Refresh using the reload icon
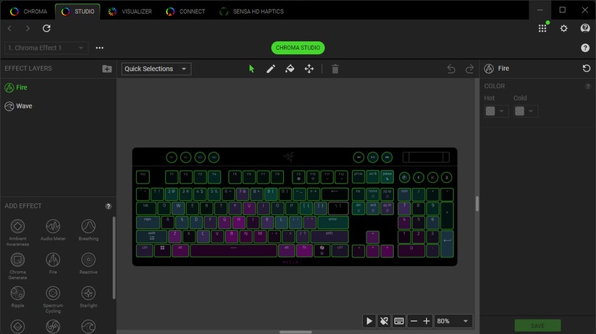Image resolution: width=596 pixels, height=334 pixels. tap(46, 28)
